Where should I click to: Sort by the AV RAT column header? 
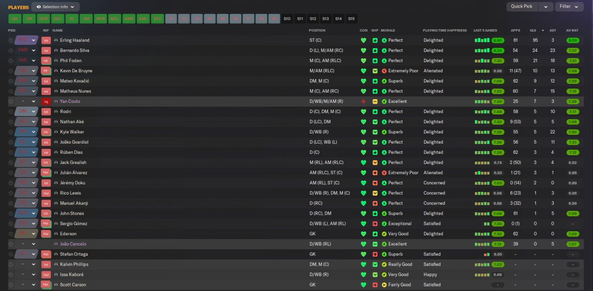572,31
